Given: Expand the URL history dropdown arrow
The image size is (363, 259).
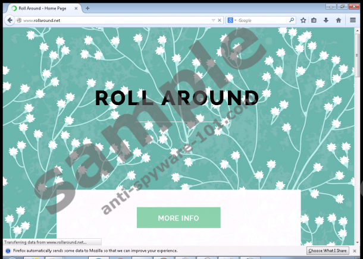Looking at the screenshot, I should (x=213, y=20).
